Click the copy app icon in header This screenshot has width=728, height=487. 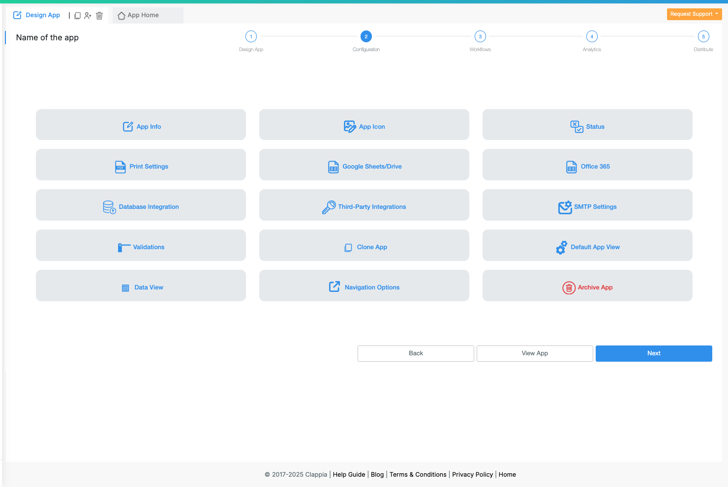click(x=77, y=16)
